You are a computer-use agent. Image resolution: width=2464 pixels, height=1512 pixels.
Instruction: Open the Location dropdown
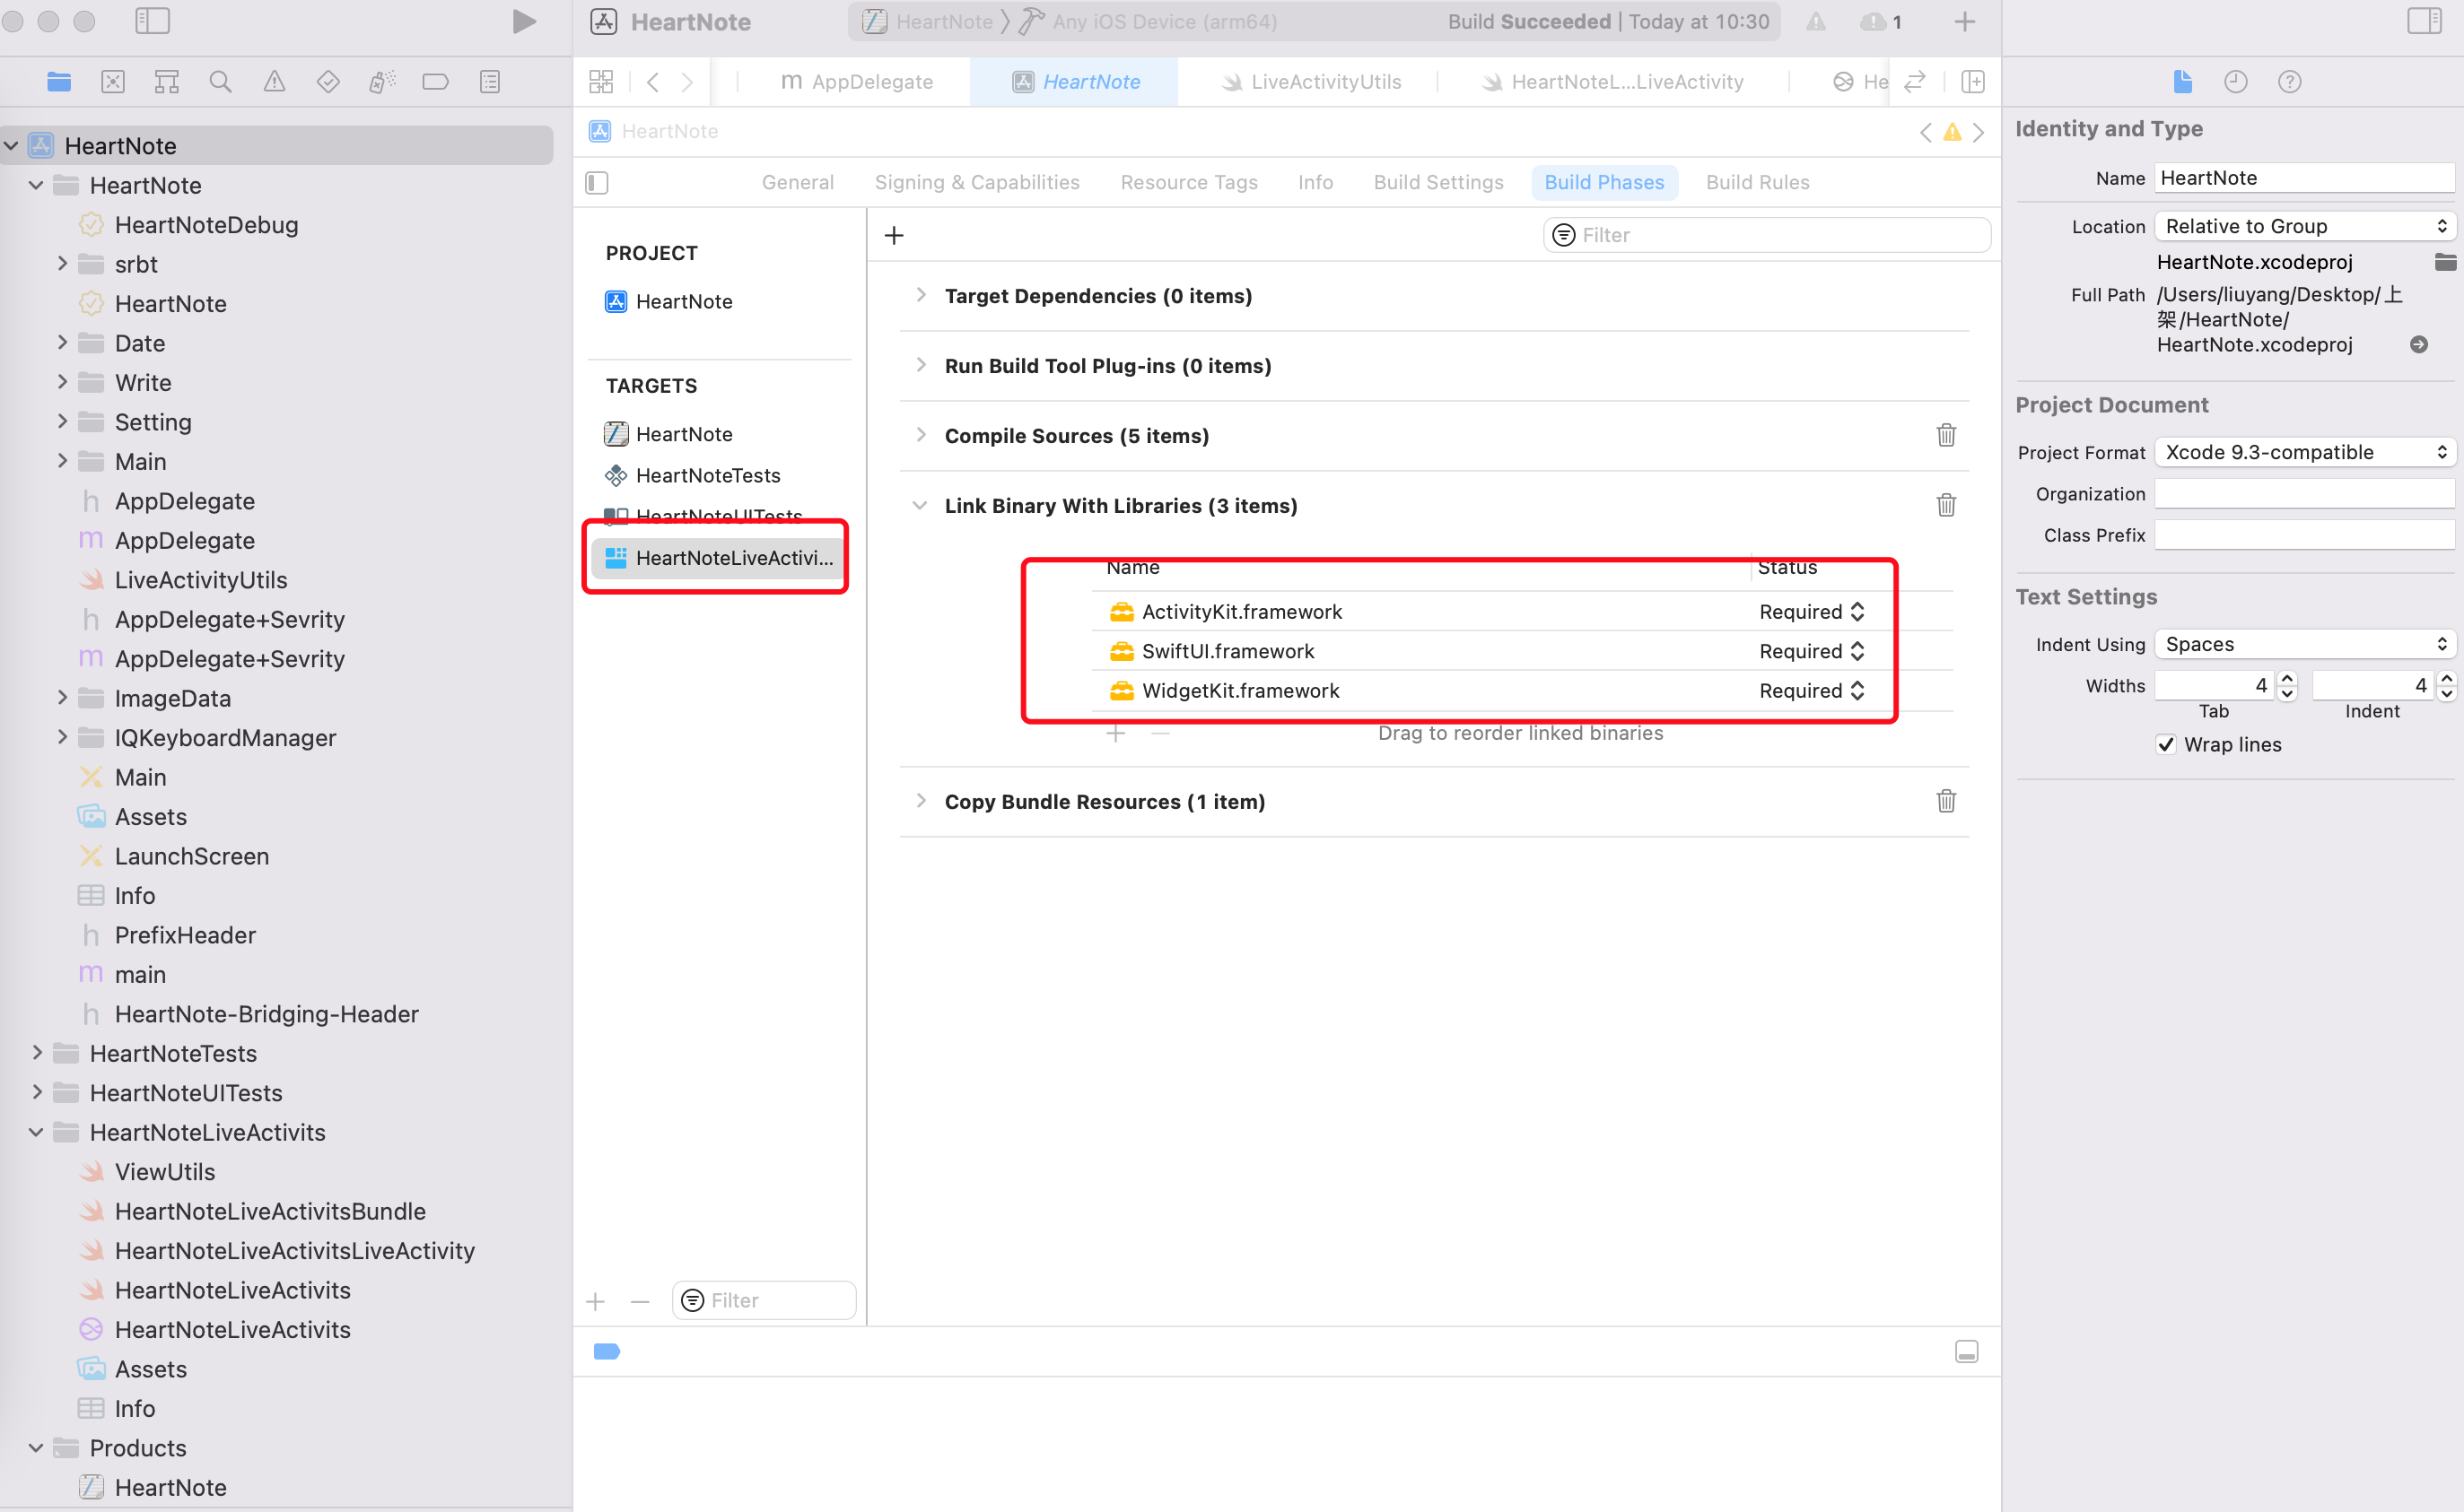[2304, 226]
